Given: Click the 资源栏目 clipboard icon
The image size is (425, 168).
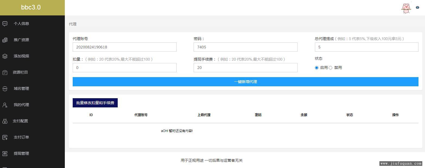Looking at the screenshot, I should 5,73.
